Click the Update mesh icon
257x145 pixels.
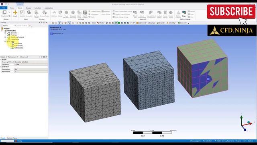(x=22, y=12)
